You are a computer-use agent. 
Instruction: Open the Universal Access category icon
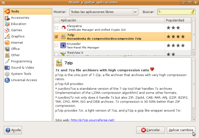(x=7, y=80)
